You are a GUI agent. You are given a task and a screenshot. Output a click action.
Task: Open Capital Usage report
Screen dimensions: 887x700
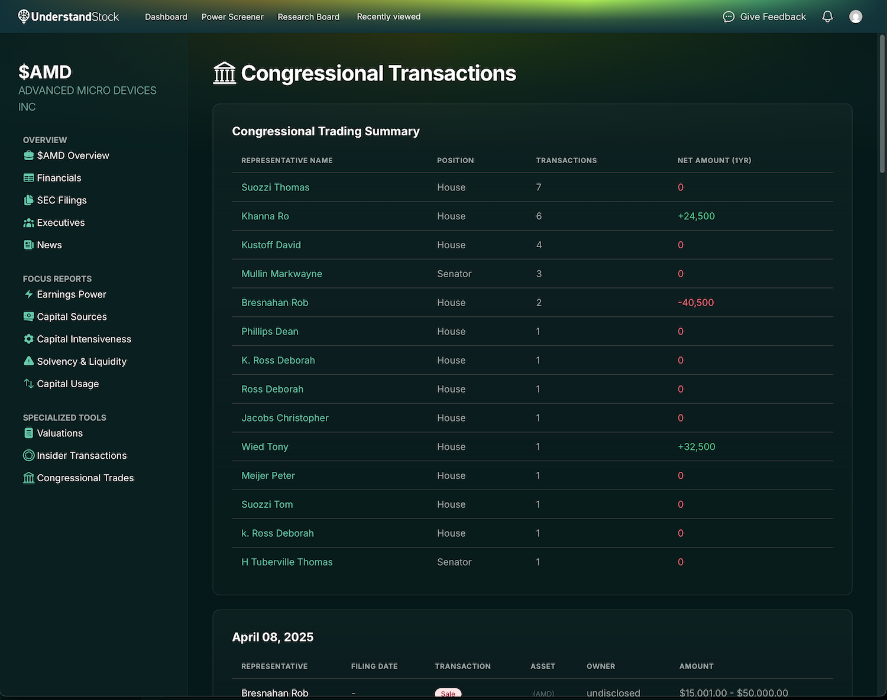point(68,384)
